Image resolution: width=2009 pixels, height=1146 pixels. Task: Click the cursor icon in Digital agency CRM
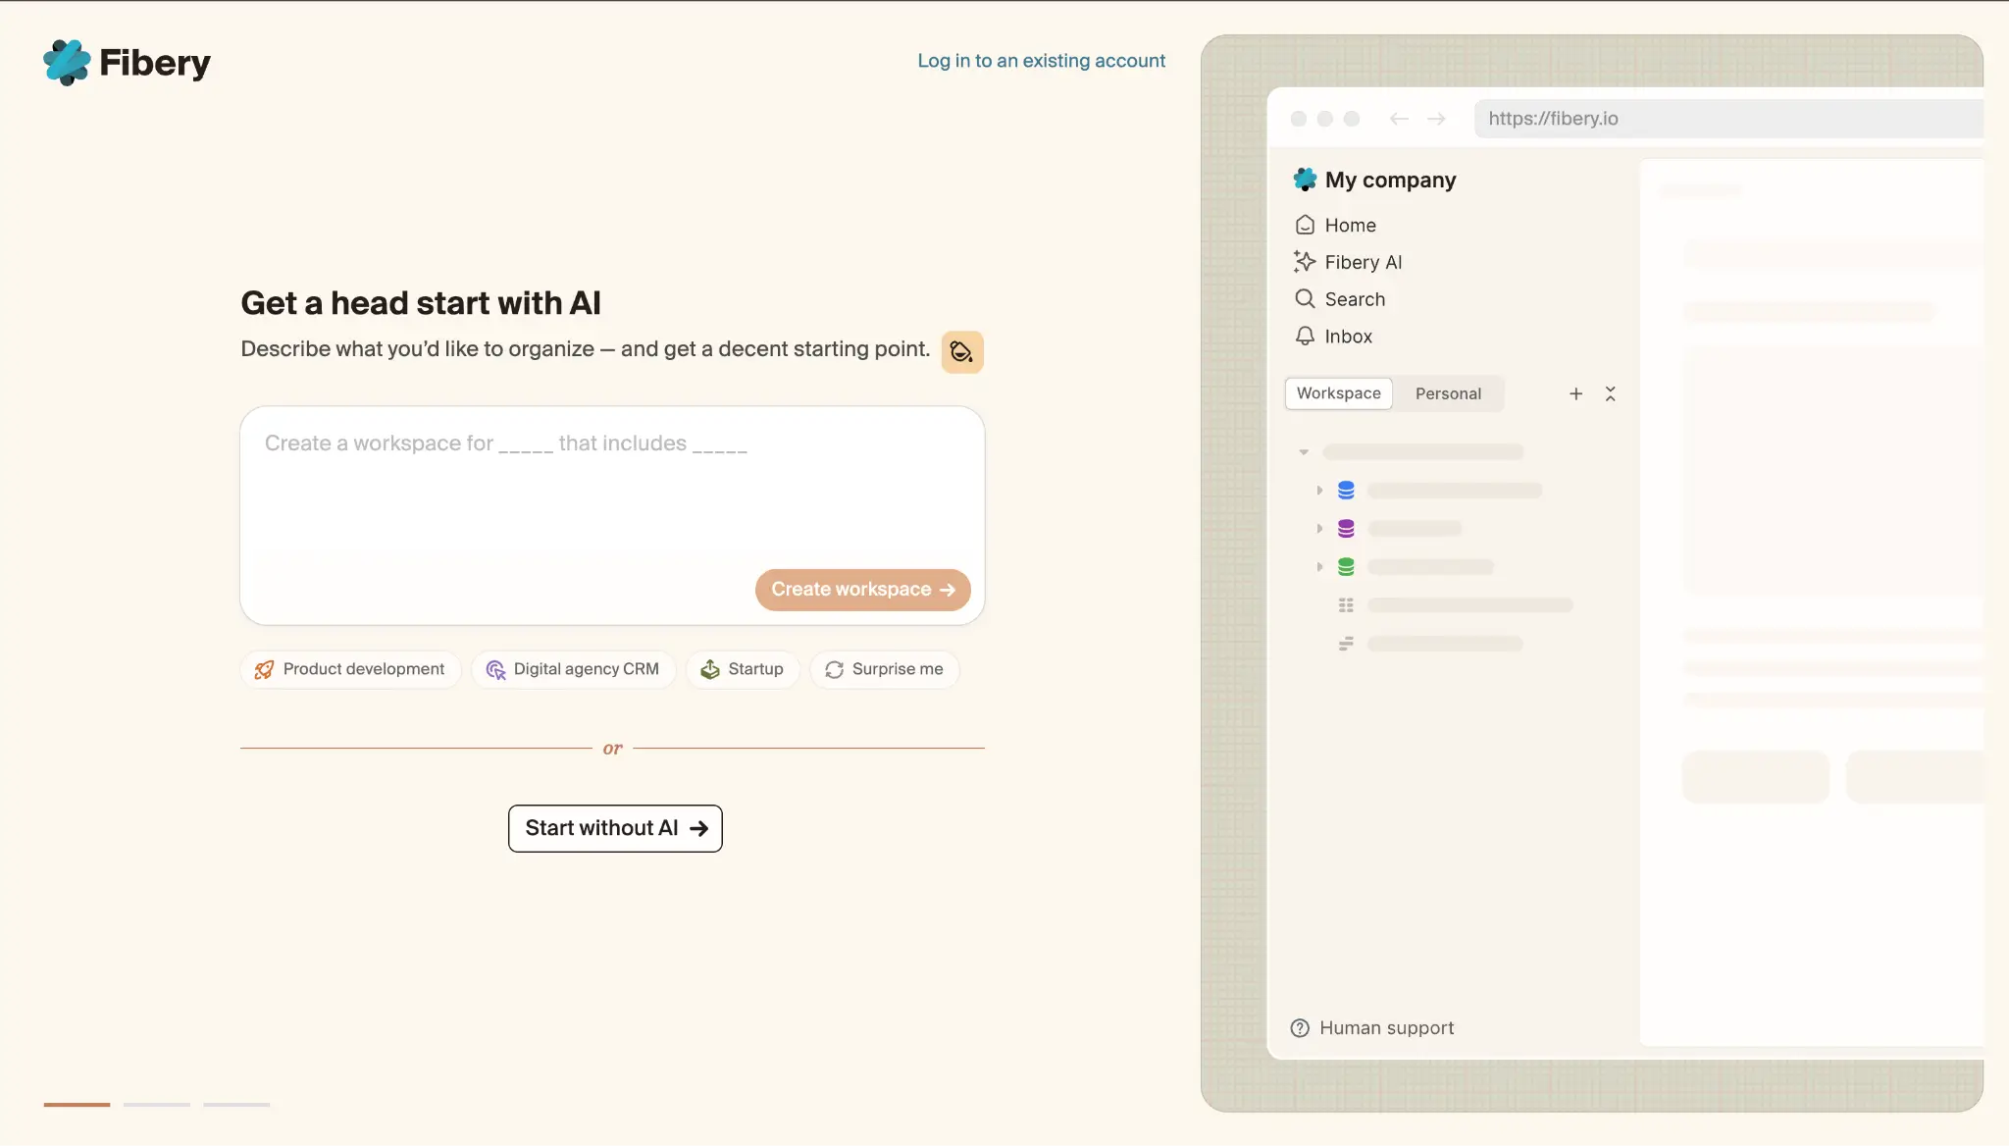[495, 669]
